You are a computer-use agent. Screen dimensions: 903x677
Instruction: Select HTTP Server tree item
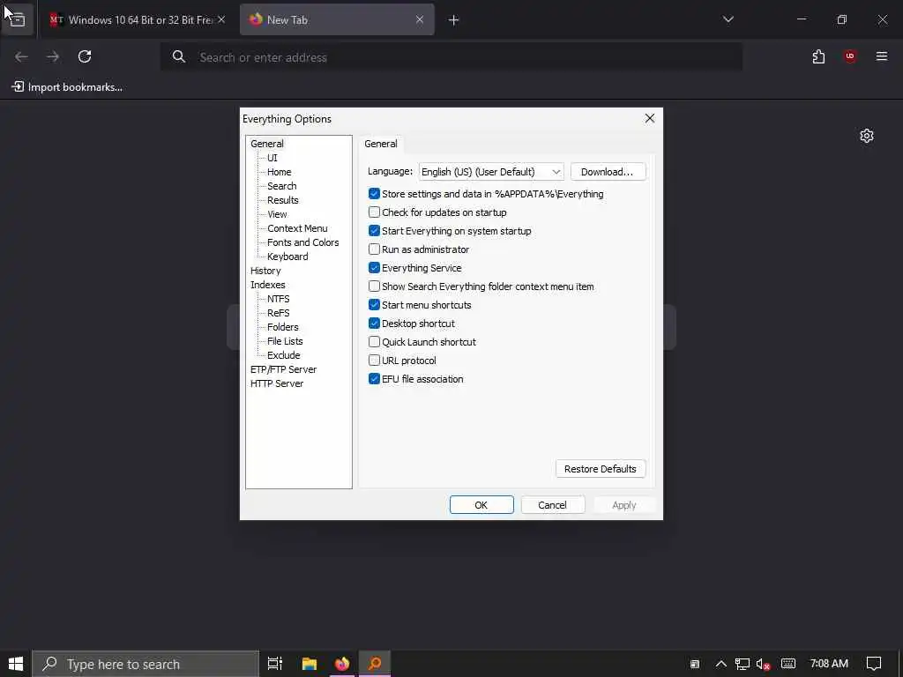pyautogui.click(x=276, y=383)
